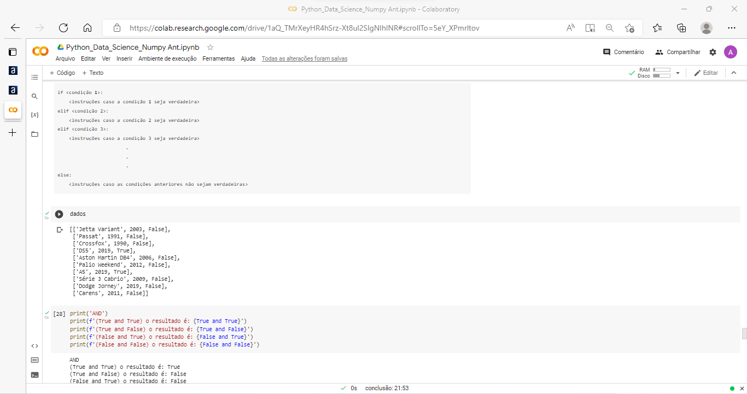Open Ambiente de execução menu
The image size is (747, 394).
167,58
